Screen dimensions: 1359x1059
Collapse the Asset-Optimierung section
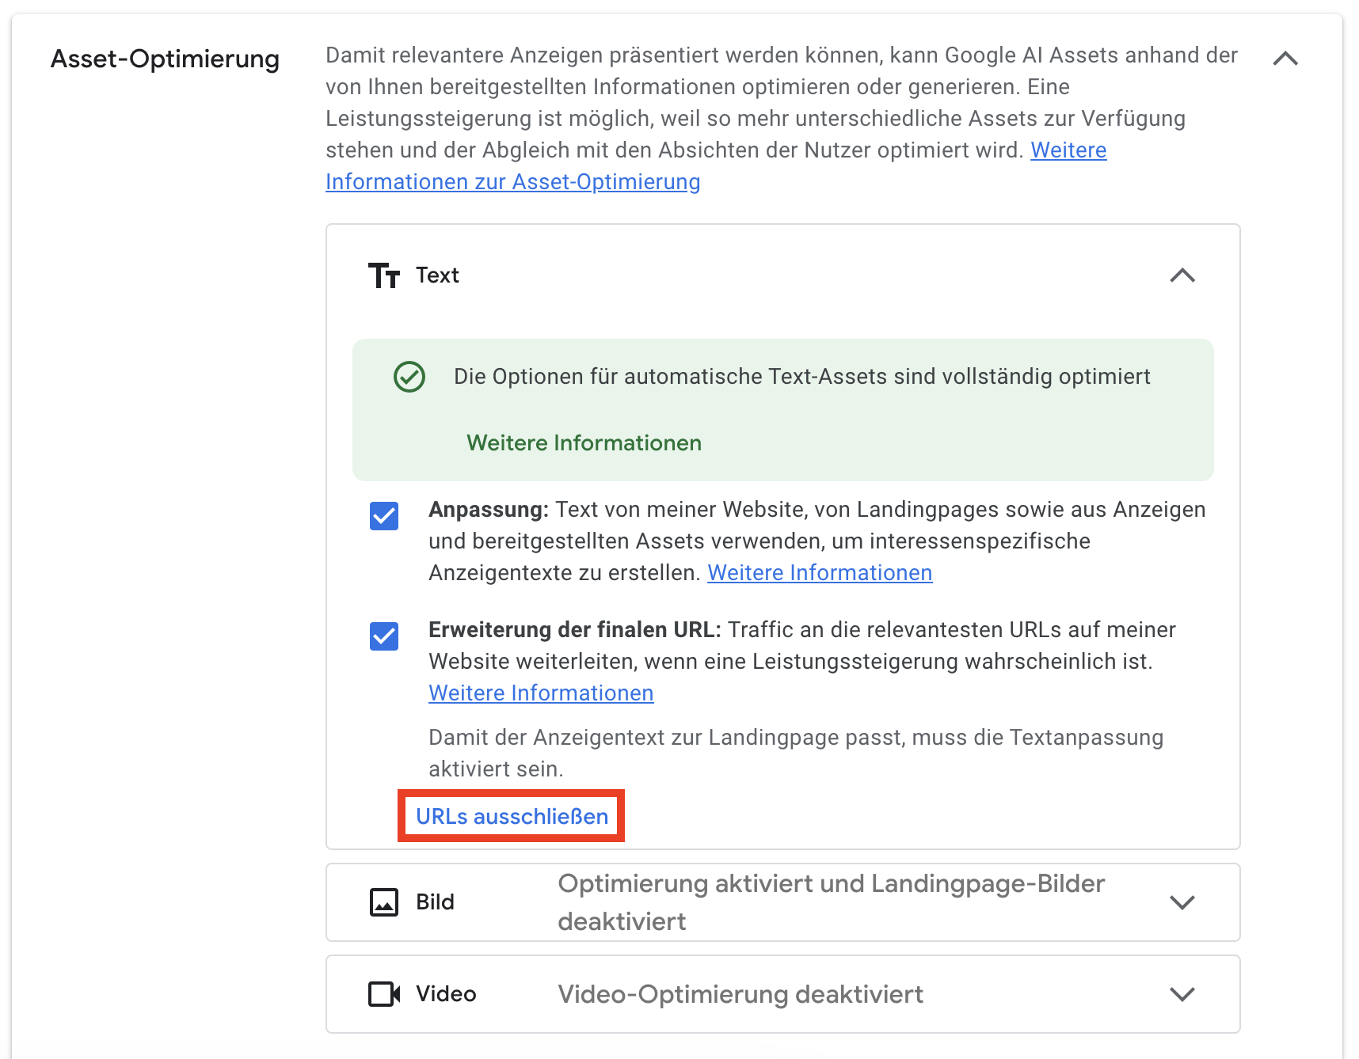(1286, 58)
